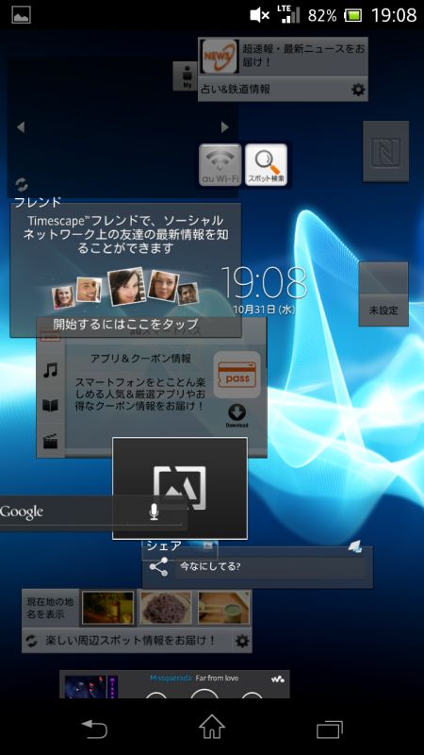Screen dimensions: 424x755
Task: Tap the music album art thumbnail
Action: [91, 687]
